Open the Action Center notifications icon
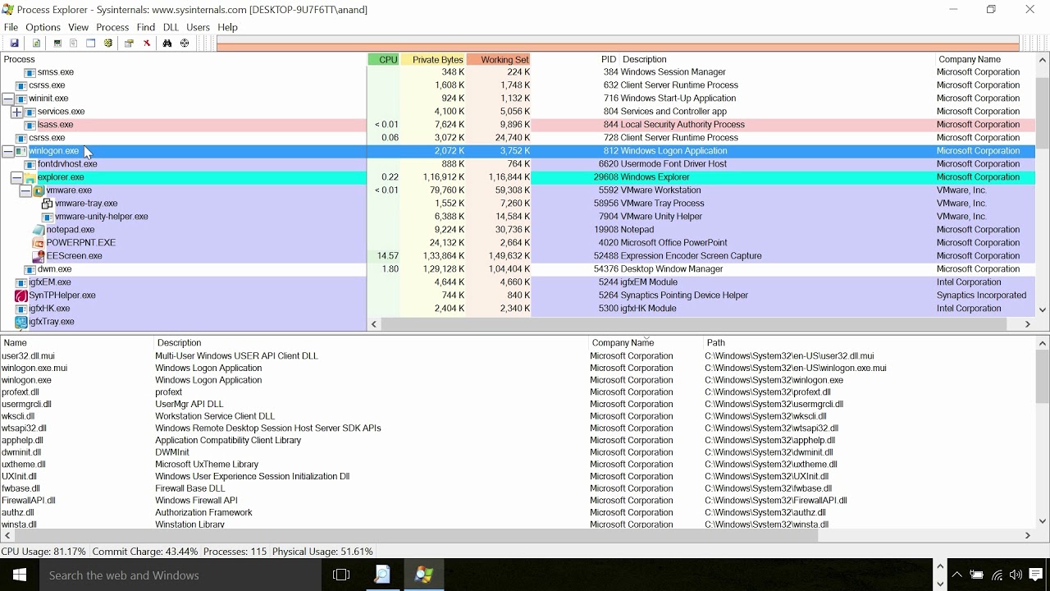Screen dimensions: 1050x591 [x=1037, y=575]
